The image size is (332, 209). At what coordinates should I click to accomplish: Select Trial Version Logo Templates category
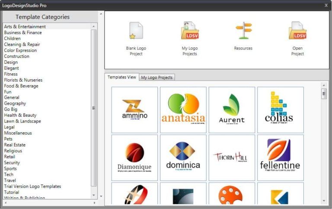coord(32,186)
